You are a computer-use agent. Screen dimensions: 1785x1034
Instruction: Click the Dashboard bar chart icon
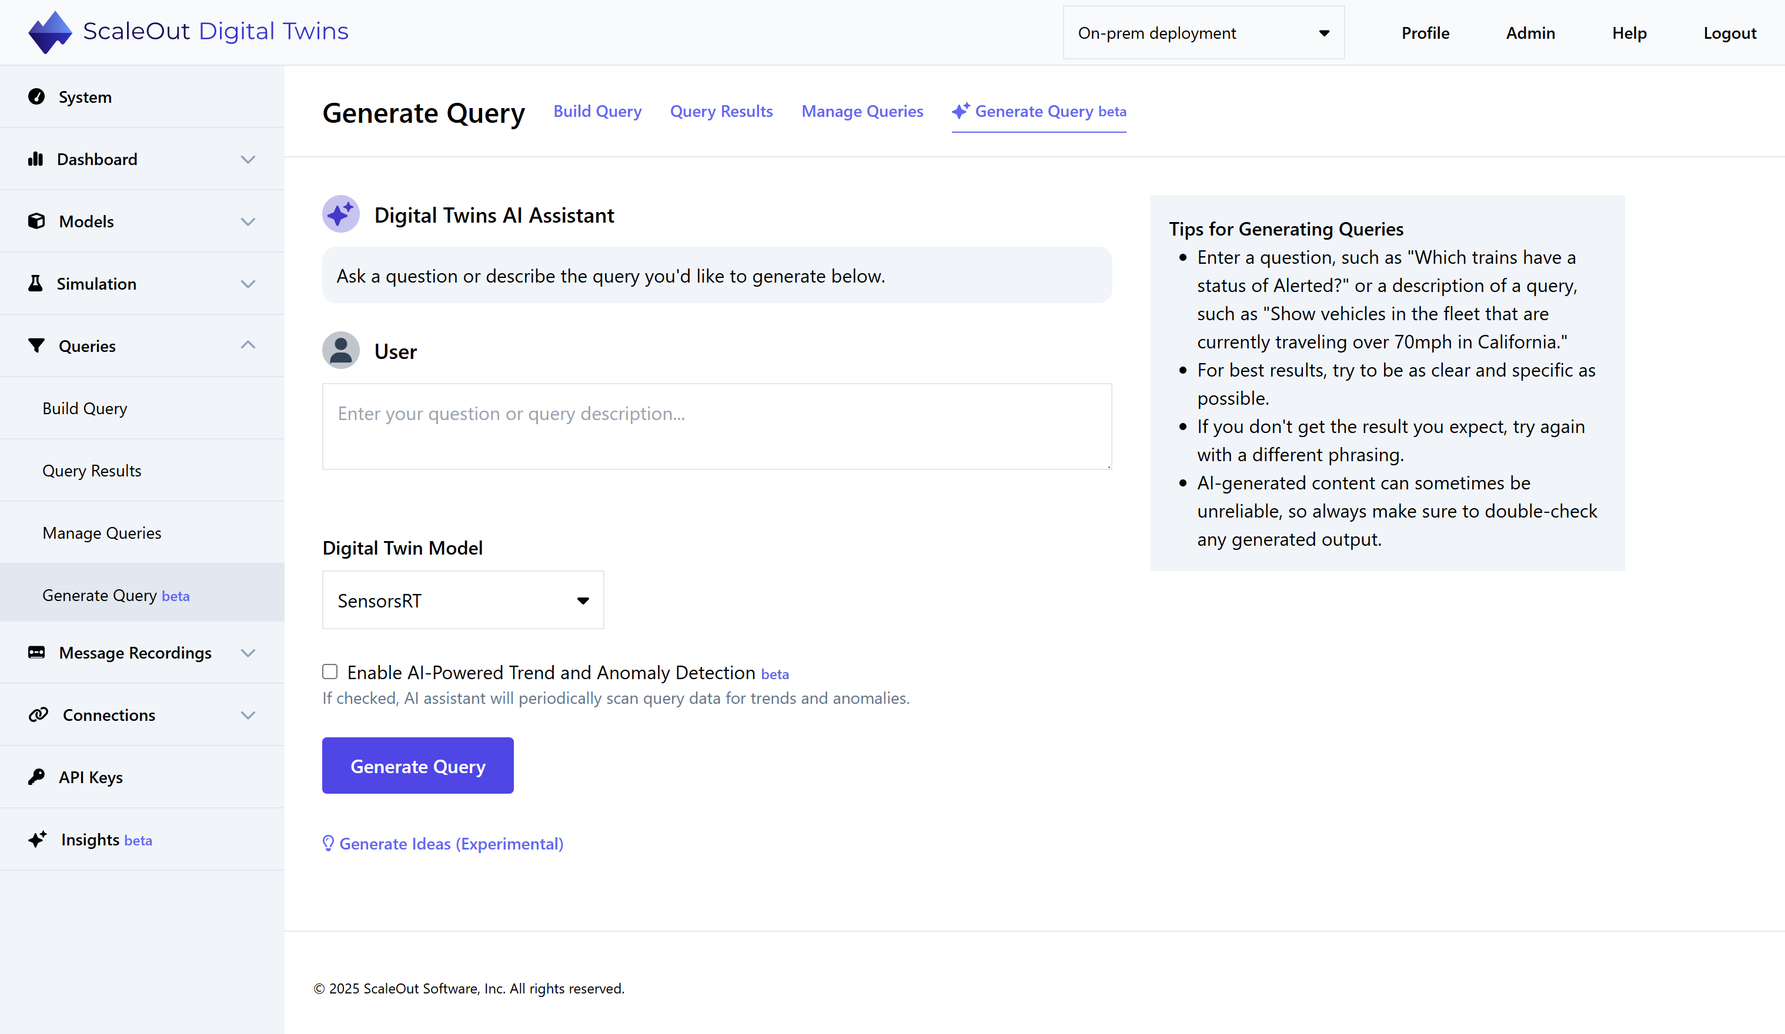(x=35, y=159)
